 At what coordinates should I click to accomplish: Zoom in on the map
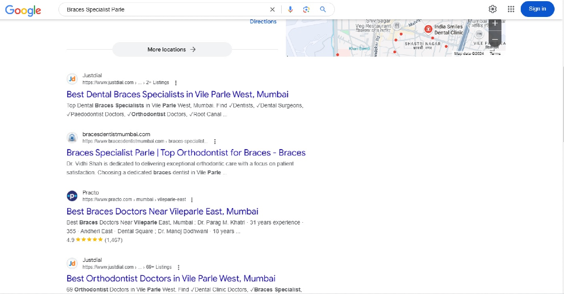(495, 24)
